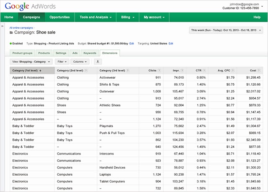
Task: Click the CTR column help icon
Action: pos(204,71)
